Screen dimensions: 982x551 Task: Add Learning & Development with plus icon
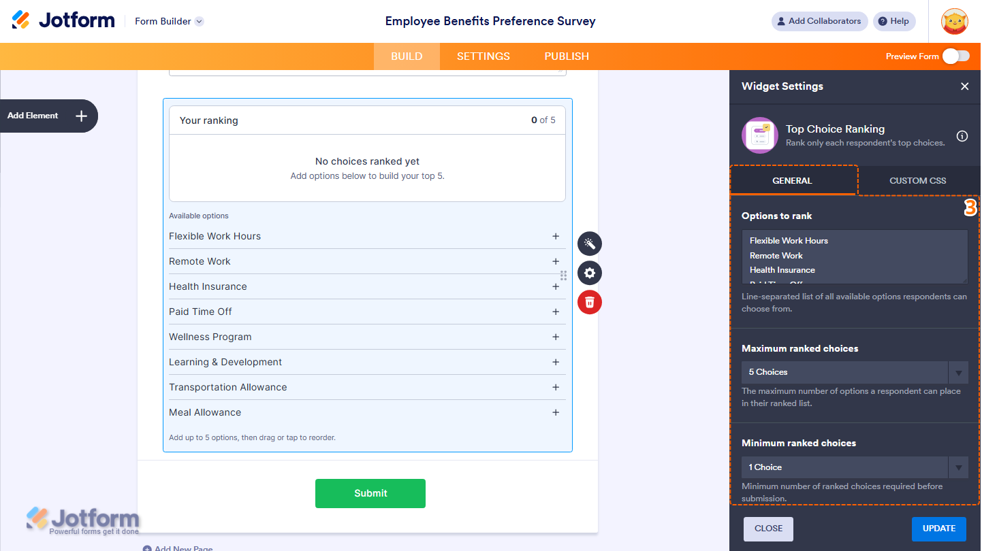tap(556, 362)
